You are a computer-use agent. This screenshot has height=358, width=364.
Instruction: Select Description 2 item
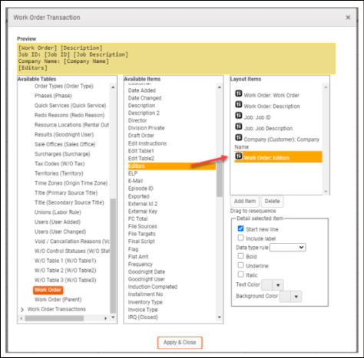click(144, 113)
